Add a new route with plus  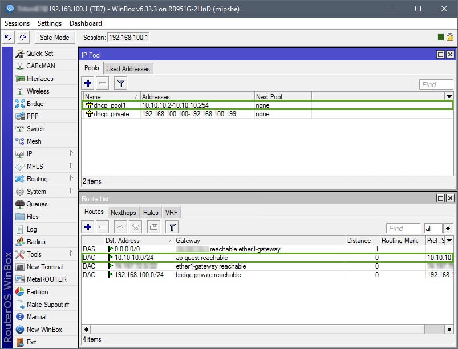pos(88,227)
